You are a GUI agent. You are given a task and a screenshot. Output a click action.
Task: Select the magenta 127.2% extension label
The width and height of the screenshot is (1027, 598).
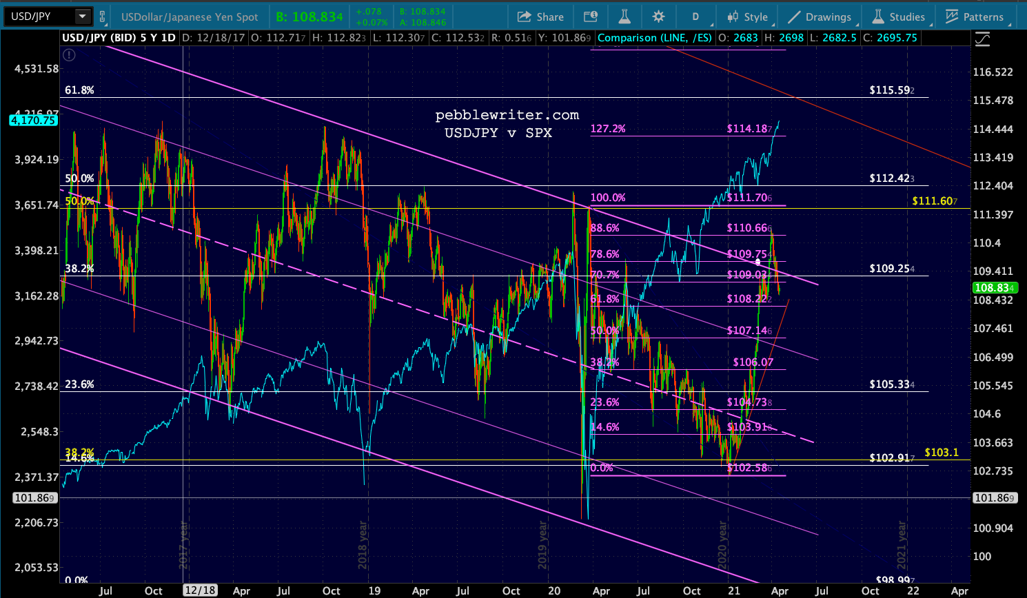pyautogui.click(x=608, y=129)
